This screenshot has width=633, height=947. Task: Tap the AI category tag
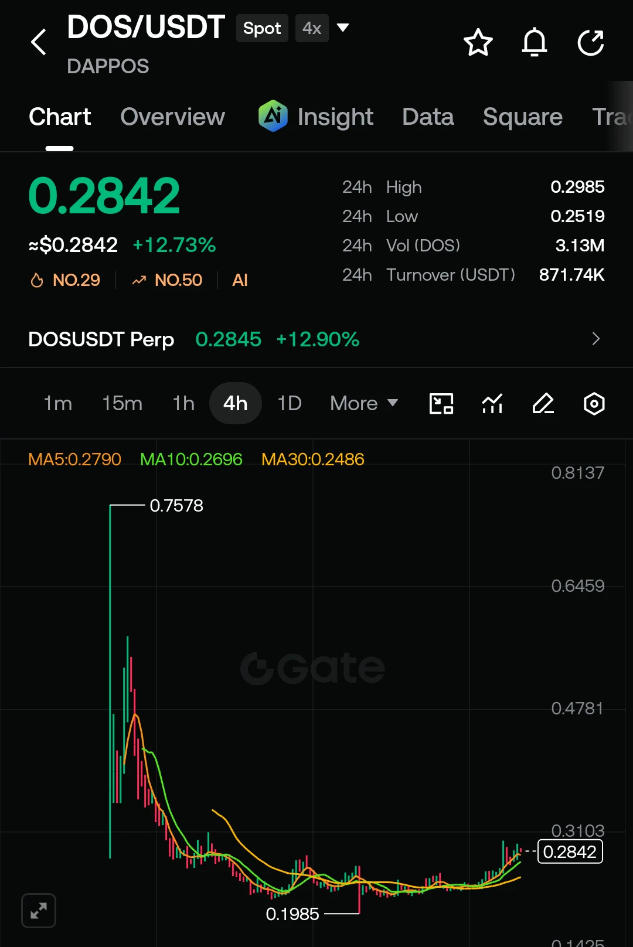240,280
